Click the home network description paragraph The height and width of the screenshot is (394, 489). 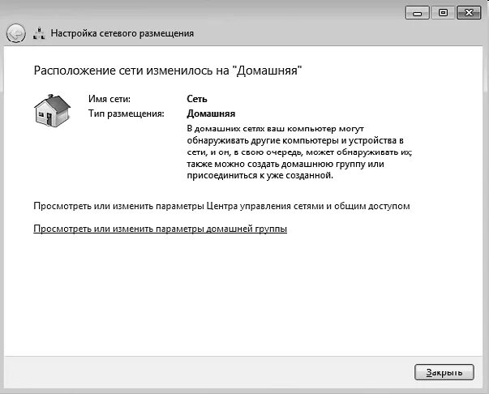click(x=300, y=152)
